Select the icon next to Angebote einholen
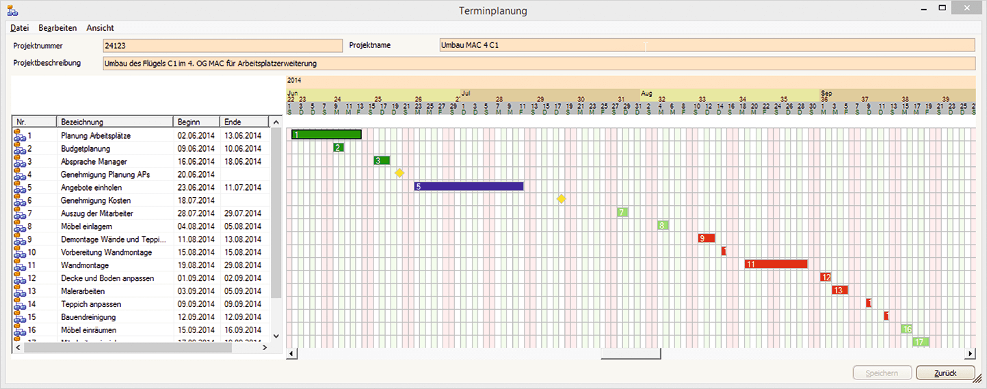987x389 pixels. (19, 188)
